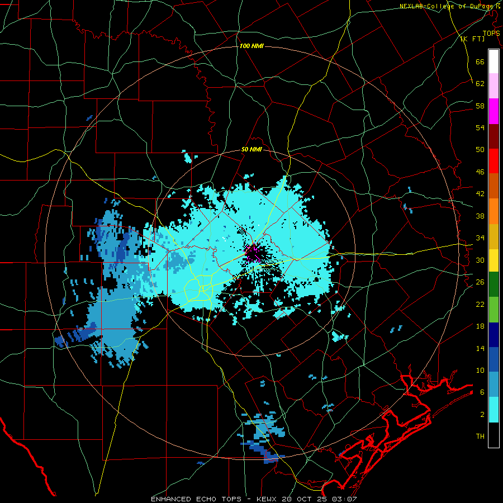Pick the light orange legend swatch
Image resolution: width=503 pixels, height=503 pixels.
pyautogui.click(x=493, y=211)
